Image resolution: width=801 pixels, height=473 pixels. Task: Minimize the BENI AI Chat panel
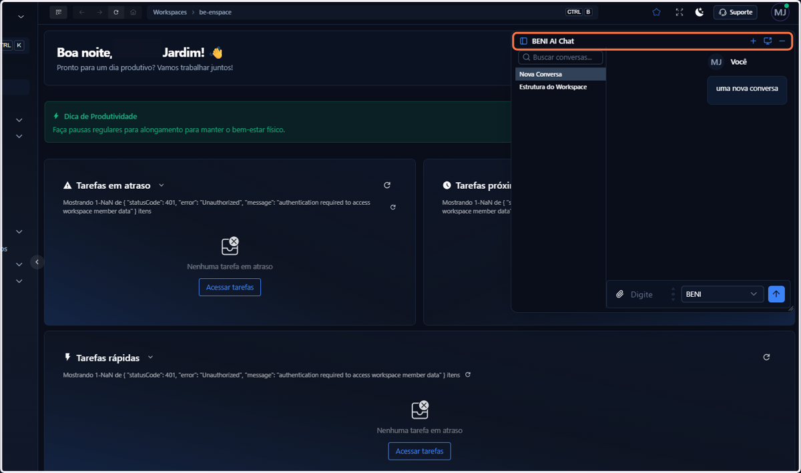coord(782,41)
